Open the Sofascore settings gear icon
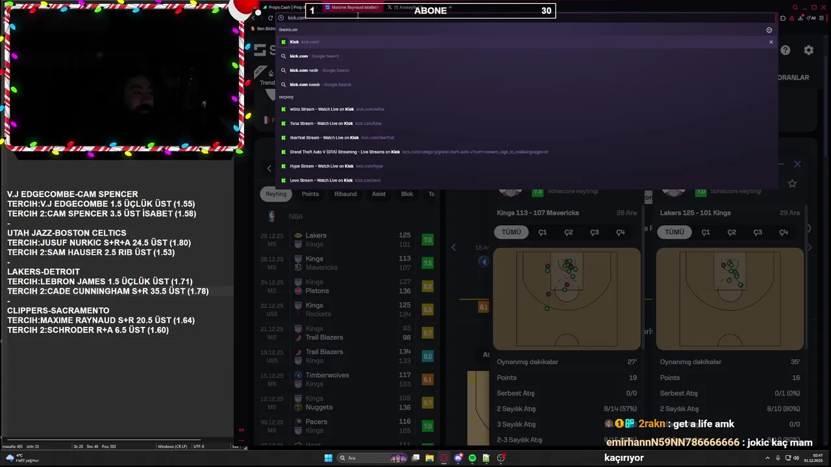The width and height of the screenshot is (831, 467). click(x=808, y=50)
